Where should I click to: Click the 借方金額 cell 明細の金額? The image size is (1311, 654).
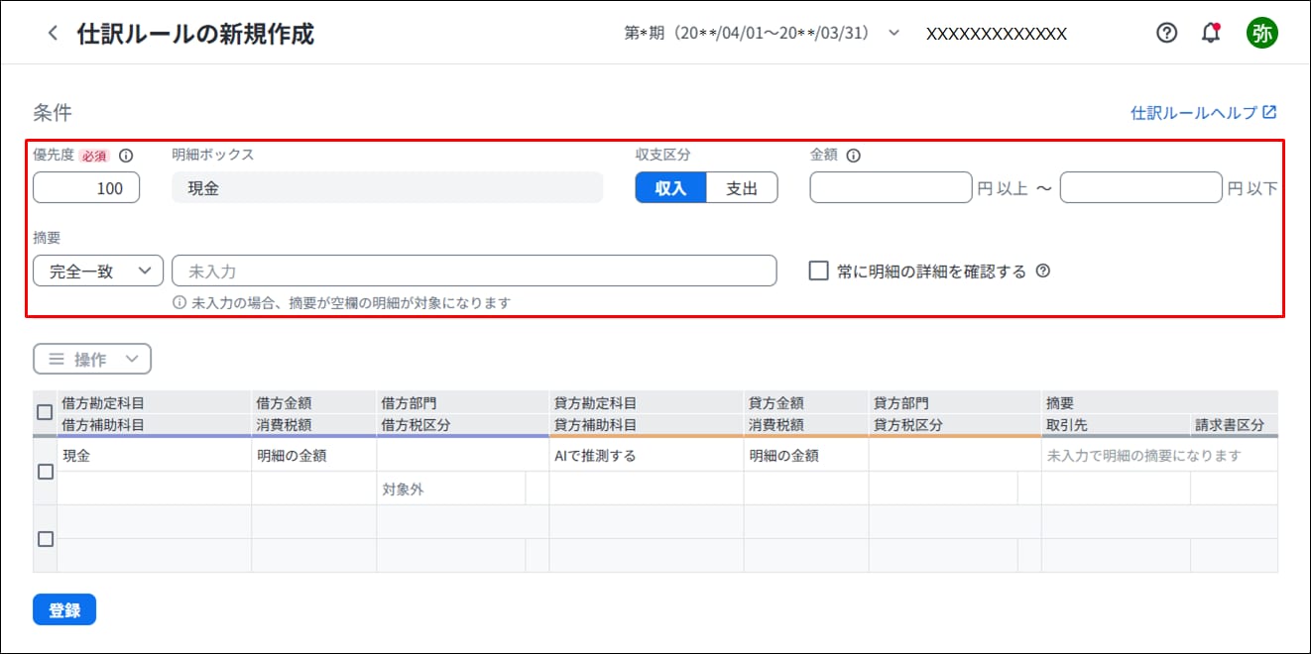point(313,456)
